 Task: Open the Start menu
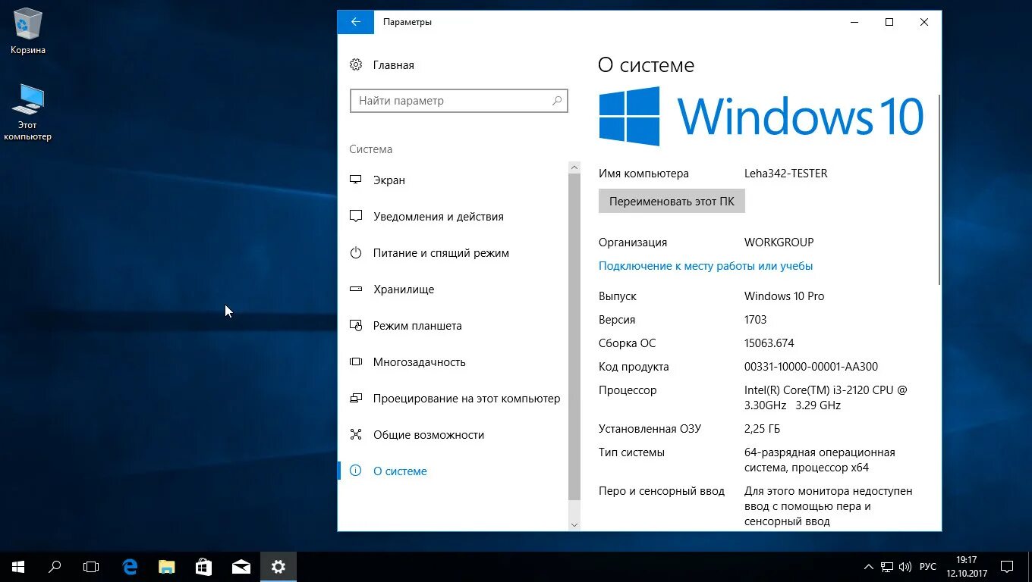tap(18, 566)
